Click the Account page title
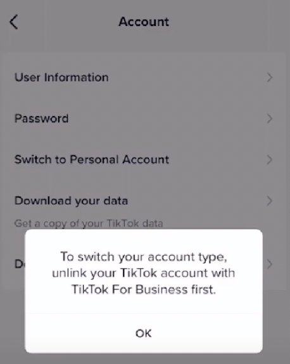 (x=144, y=22)
